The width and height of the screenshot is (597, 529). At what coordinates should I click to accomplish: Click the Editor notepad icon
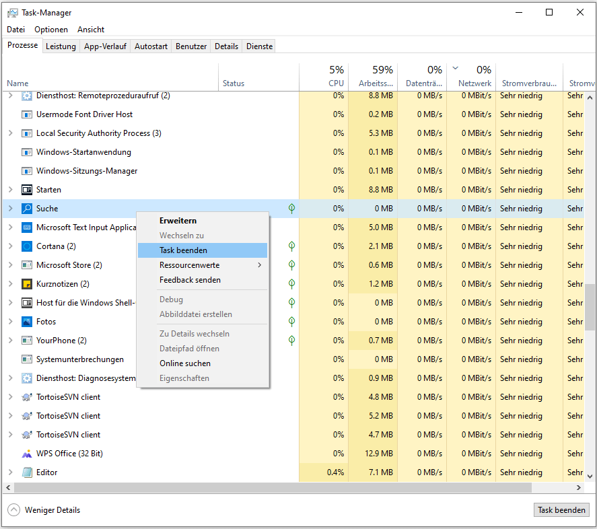click(x=27, y=472)
